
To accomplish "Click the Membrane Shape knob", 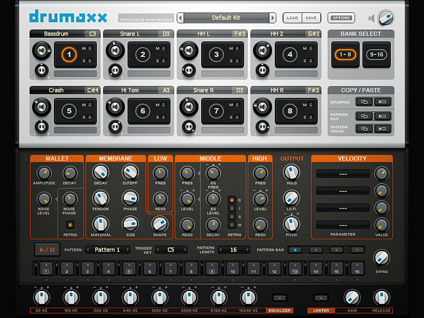I will pos(160,224).
